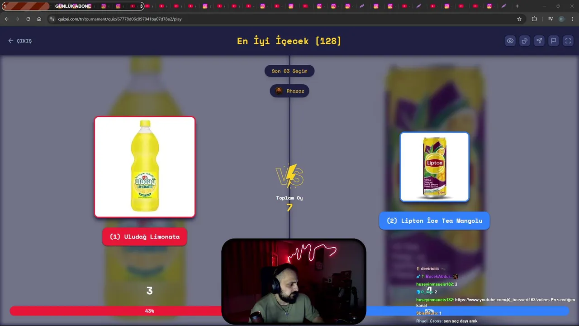Click the vote count 3 under Uludağ

coord(149,291)
